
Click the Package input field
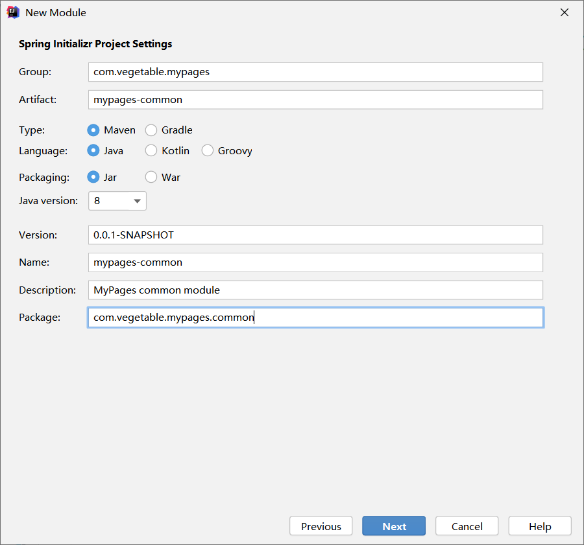pos(315,318)
